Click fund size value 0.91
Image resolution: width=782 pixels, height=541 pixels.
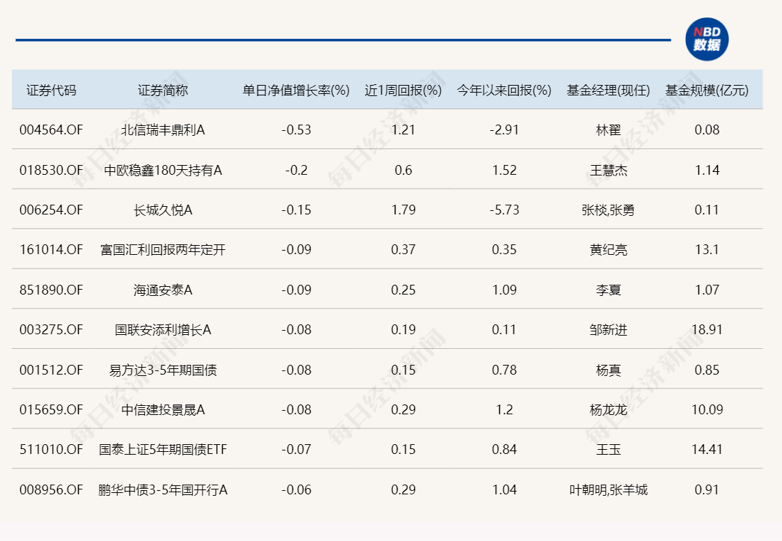coord(707,489)
